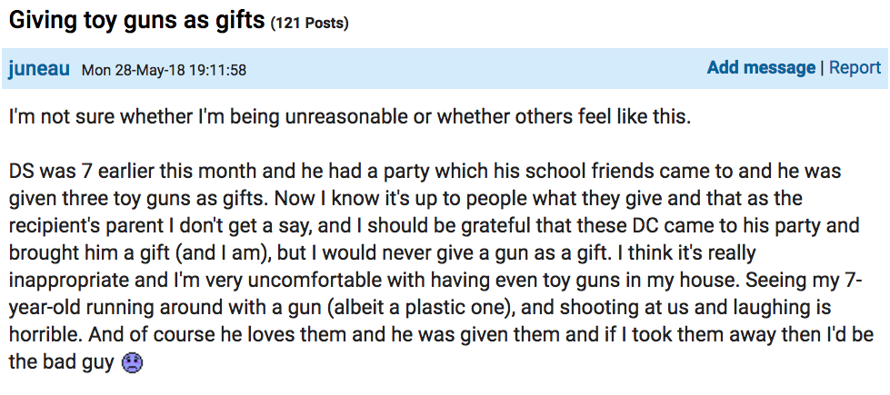
Task: Click the phrase '(and I am)' in the post
Action: tap(223, 253)
